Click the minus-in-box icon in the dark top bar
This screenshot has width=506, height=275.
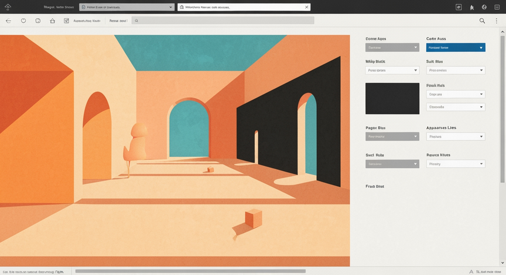(497, 7)
